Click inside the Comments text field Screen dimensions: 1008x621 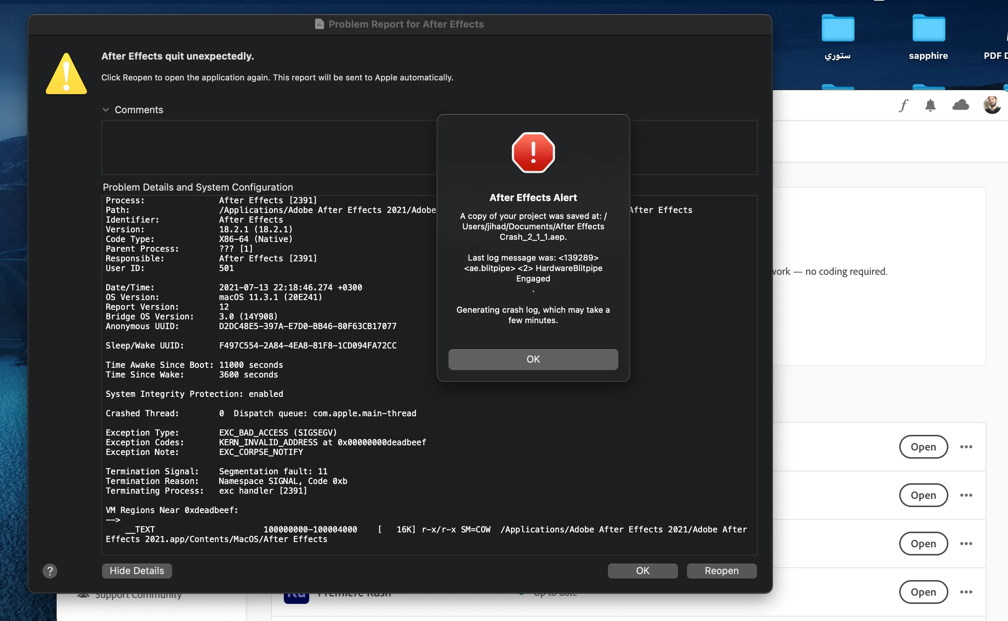pos(267,147)
